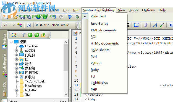
Task: Open the Tools menu
Action: pos(133,10)
